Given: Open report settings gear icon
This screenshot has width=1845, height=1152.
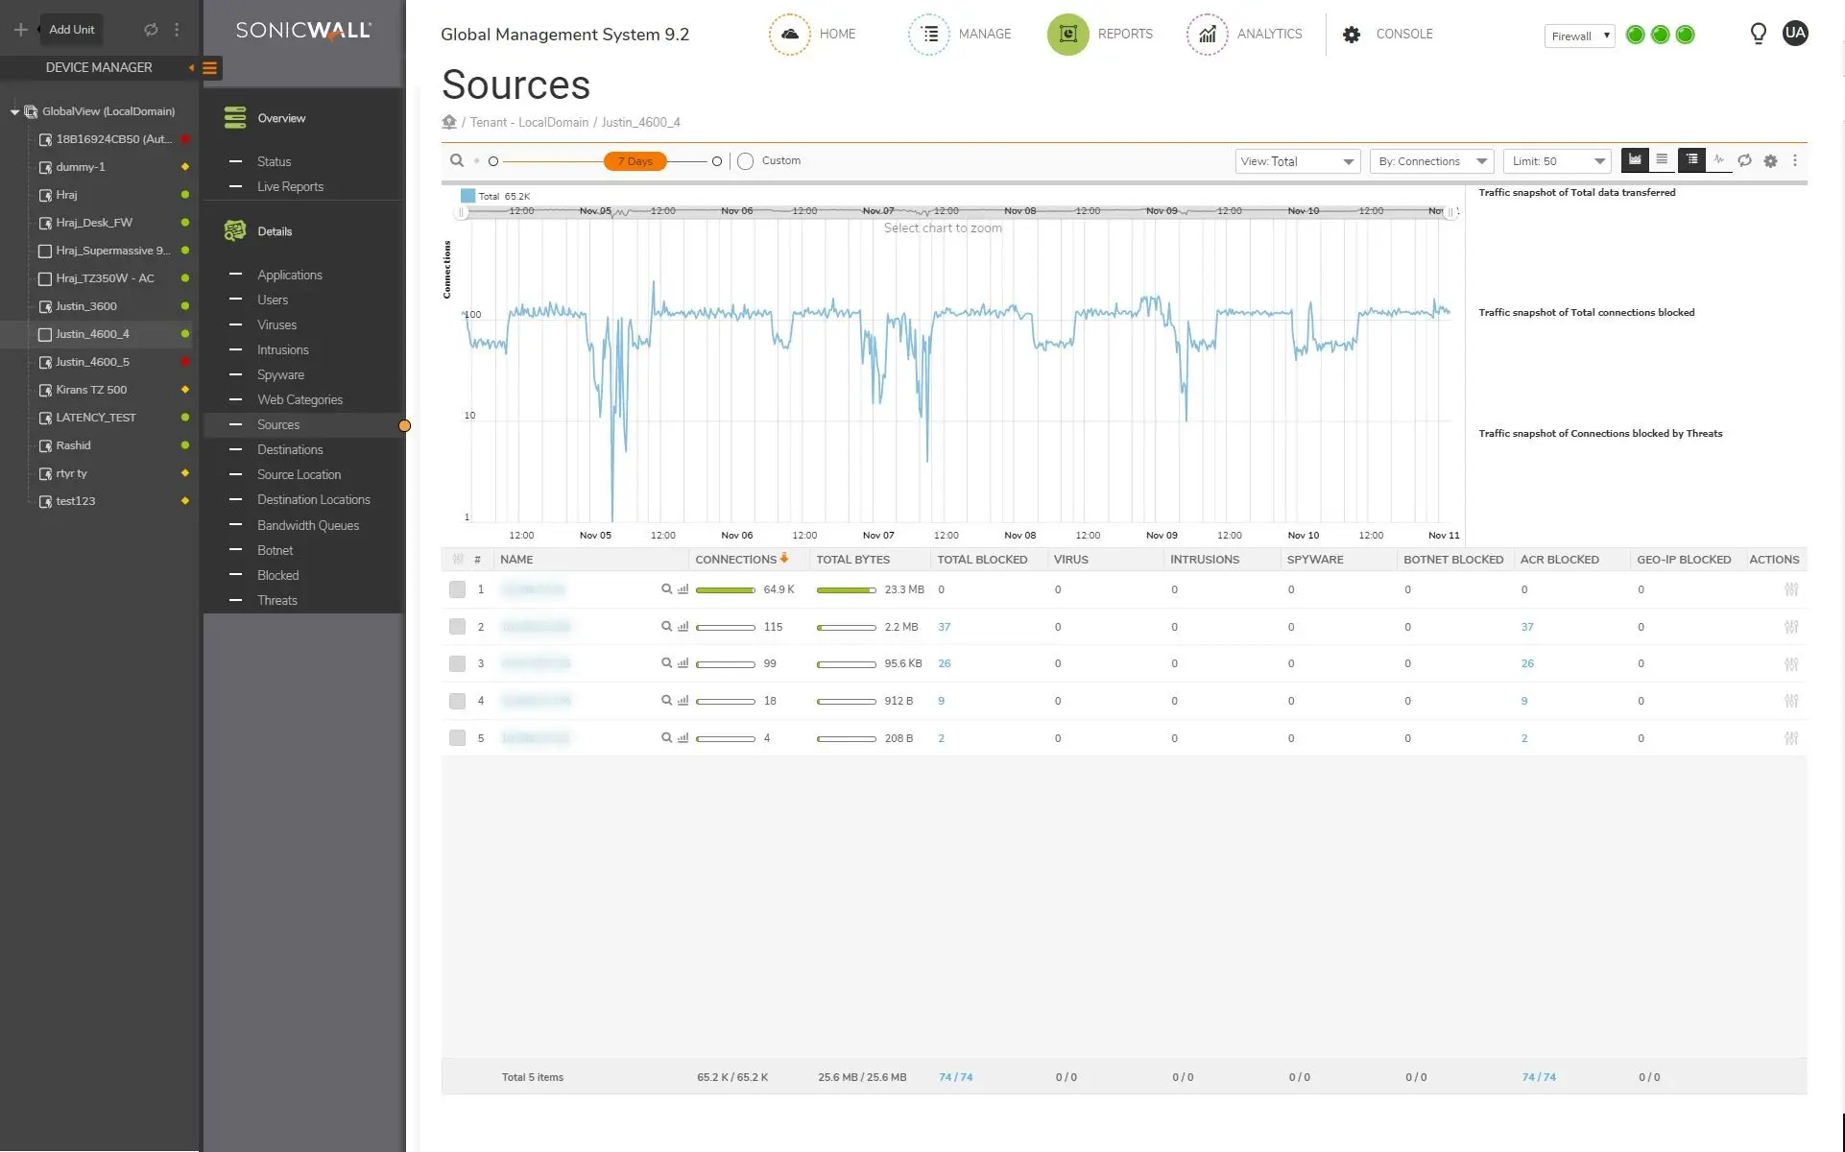Looking at the screenshot, I should pyautogui.click(x=1770, y=161).
